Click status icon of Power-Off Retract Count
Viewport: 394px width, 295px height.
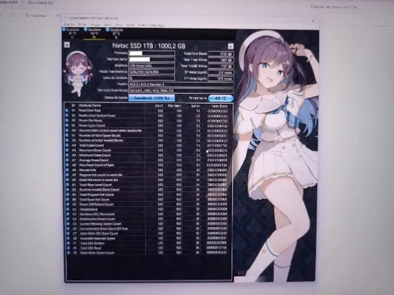tap(67, 204)
